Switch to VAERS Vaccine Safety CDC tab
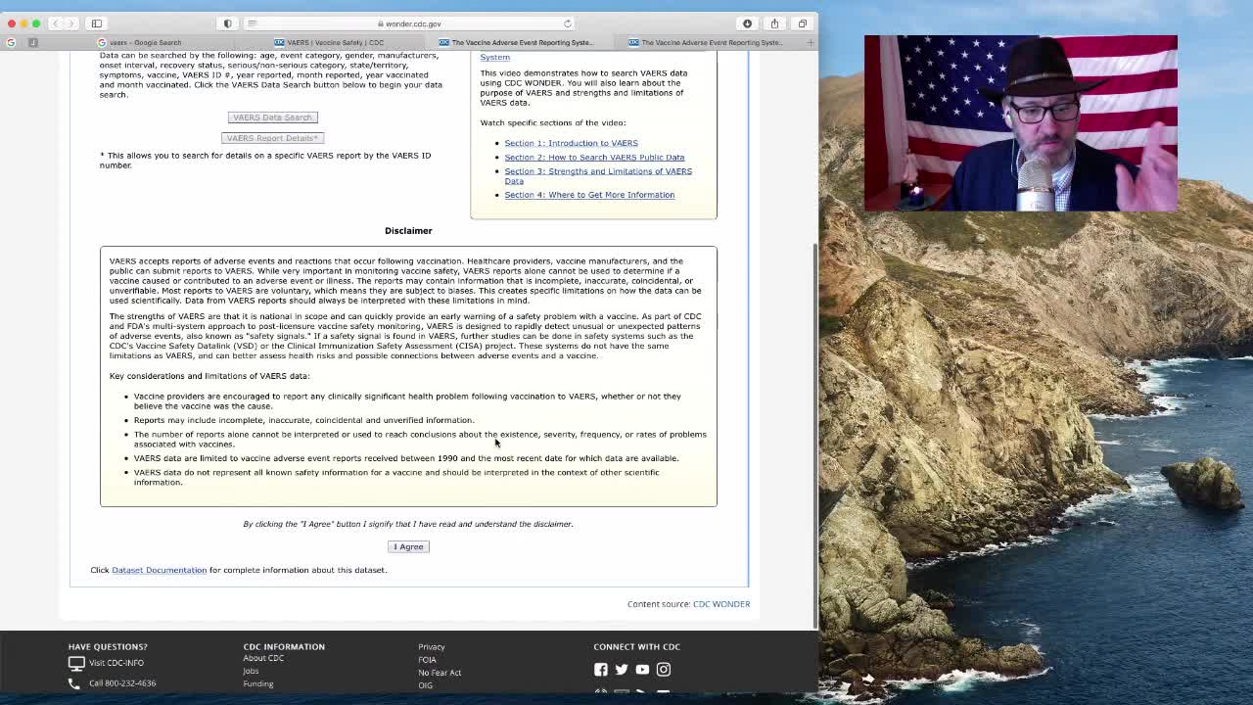 coord(329,42)
